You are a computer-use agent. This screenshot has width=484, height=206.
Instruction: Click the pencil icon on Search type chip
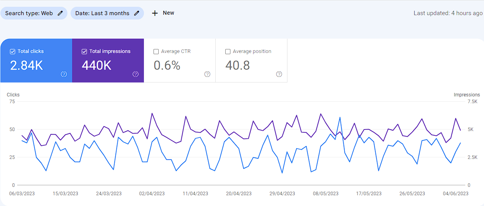pyautogui.click(x=60, y=13)
